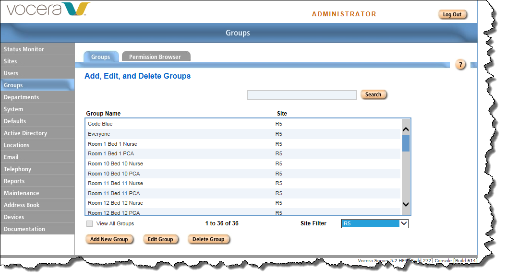The width and height of the screenshot is (506, 280).
Task: Click the Search button
Action: tap(373, 95)
